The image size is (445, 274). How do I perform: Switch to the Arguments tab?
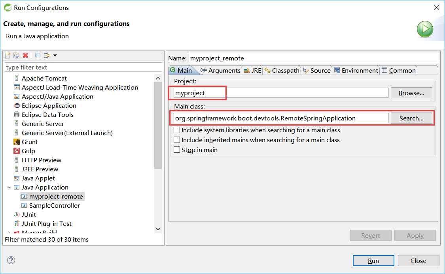220,70
